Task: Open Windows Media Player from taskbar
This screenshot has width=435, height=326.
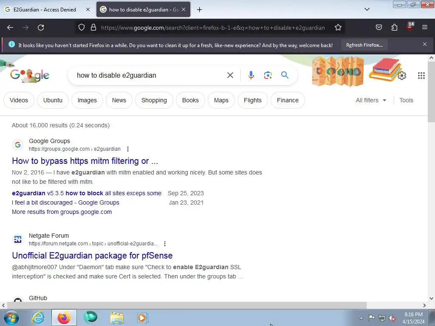Action: click(x=143, y=318)
